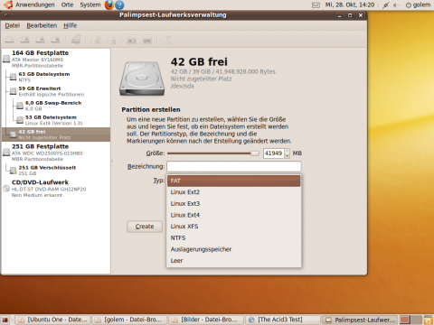Open the Anwendungen menu

(x=35, y=5)
